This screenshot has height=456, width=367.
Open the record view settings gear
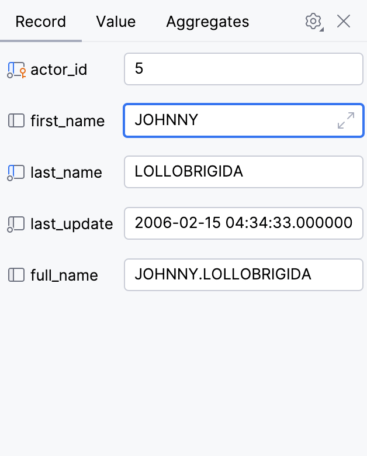click(x=313, y=22)
